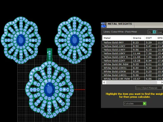The image size is (163, 122).
Task: Sort by the DWT column header
Action: click(x=150, y=38)
